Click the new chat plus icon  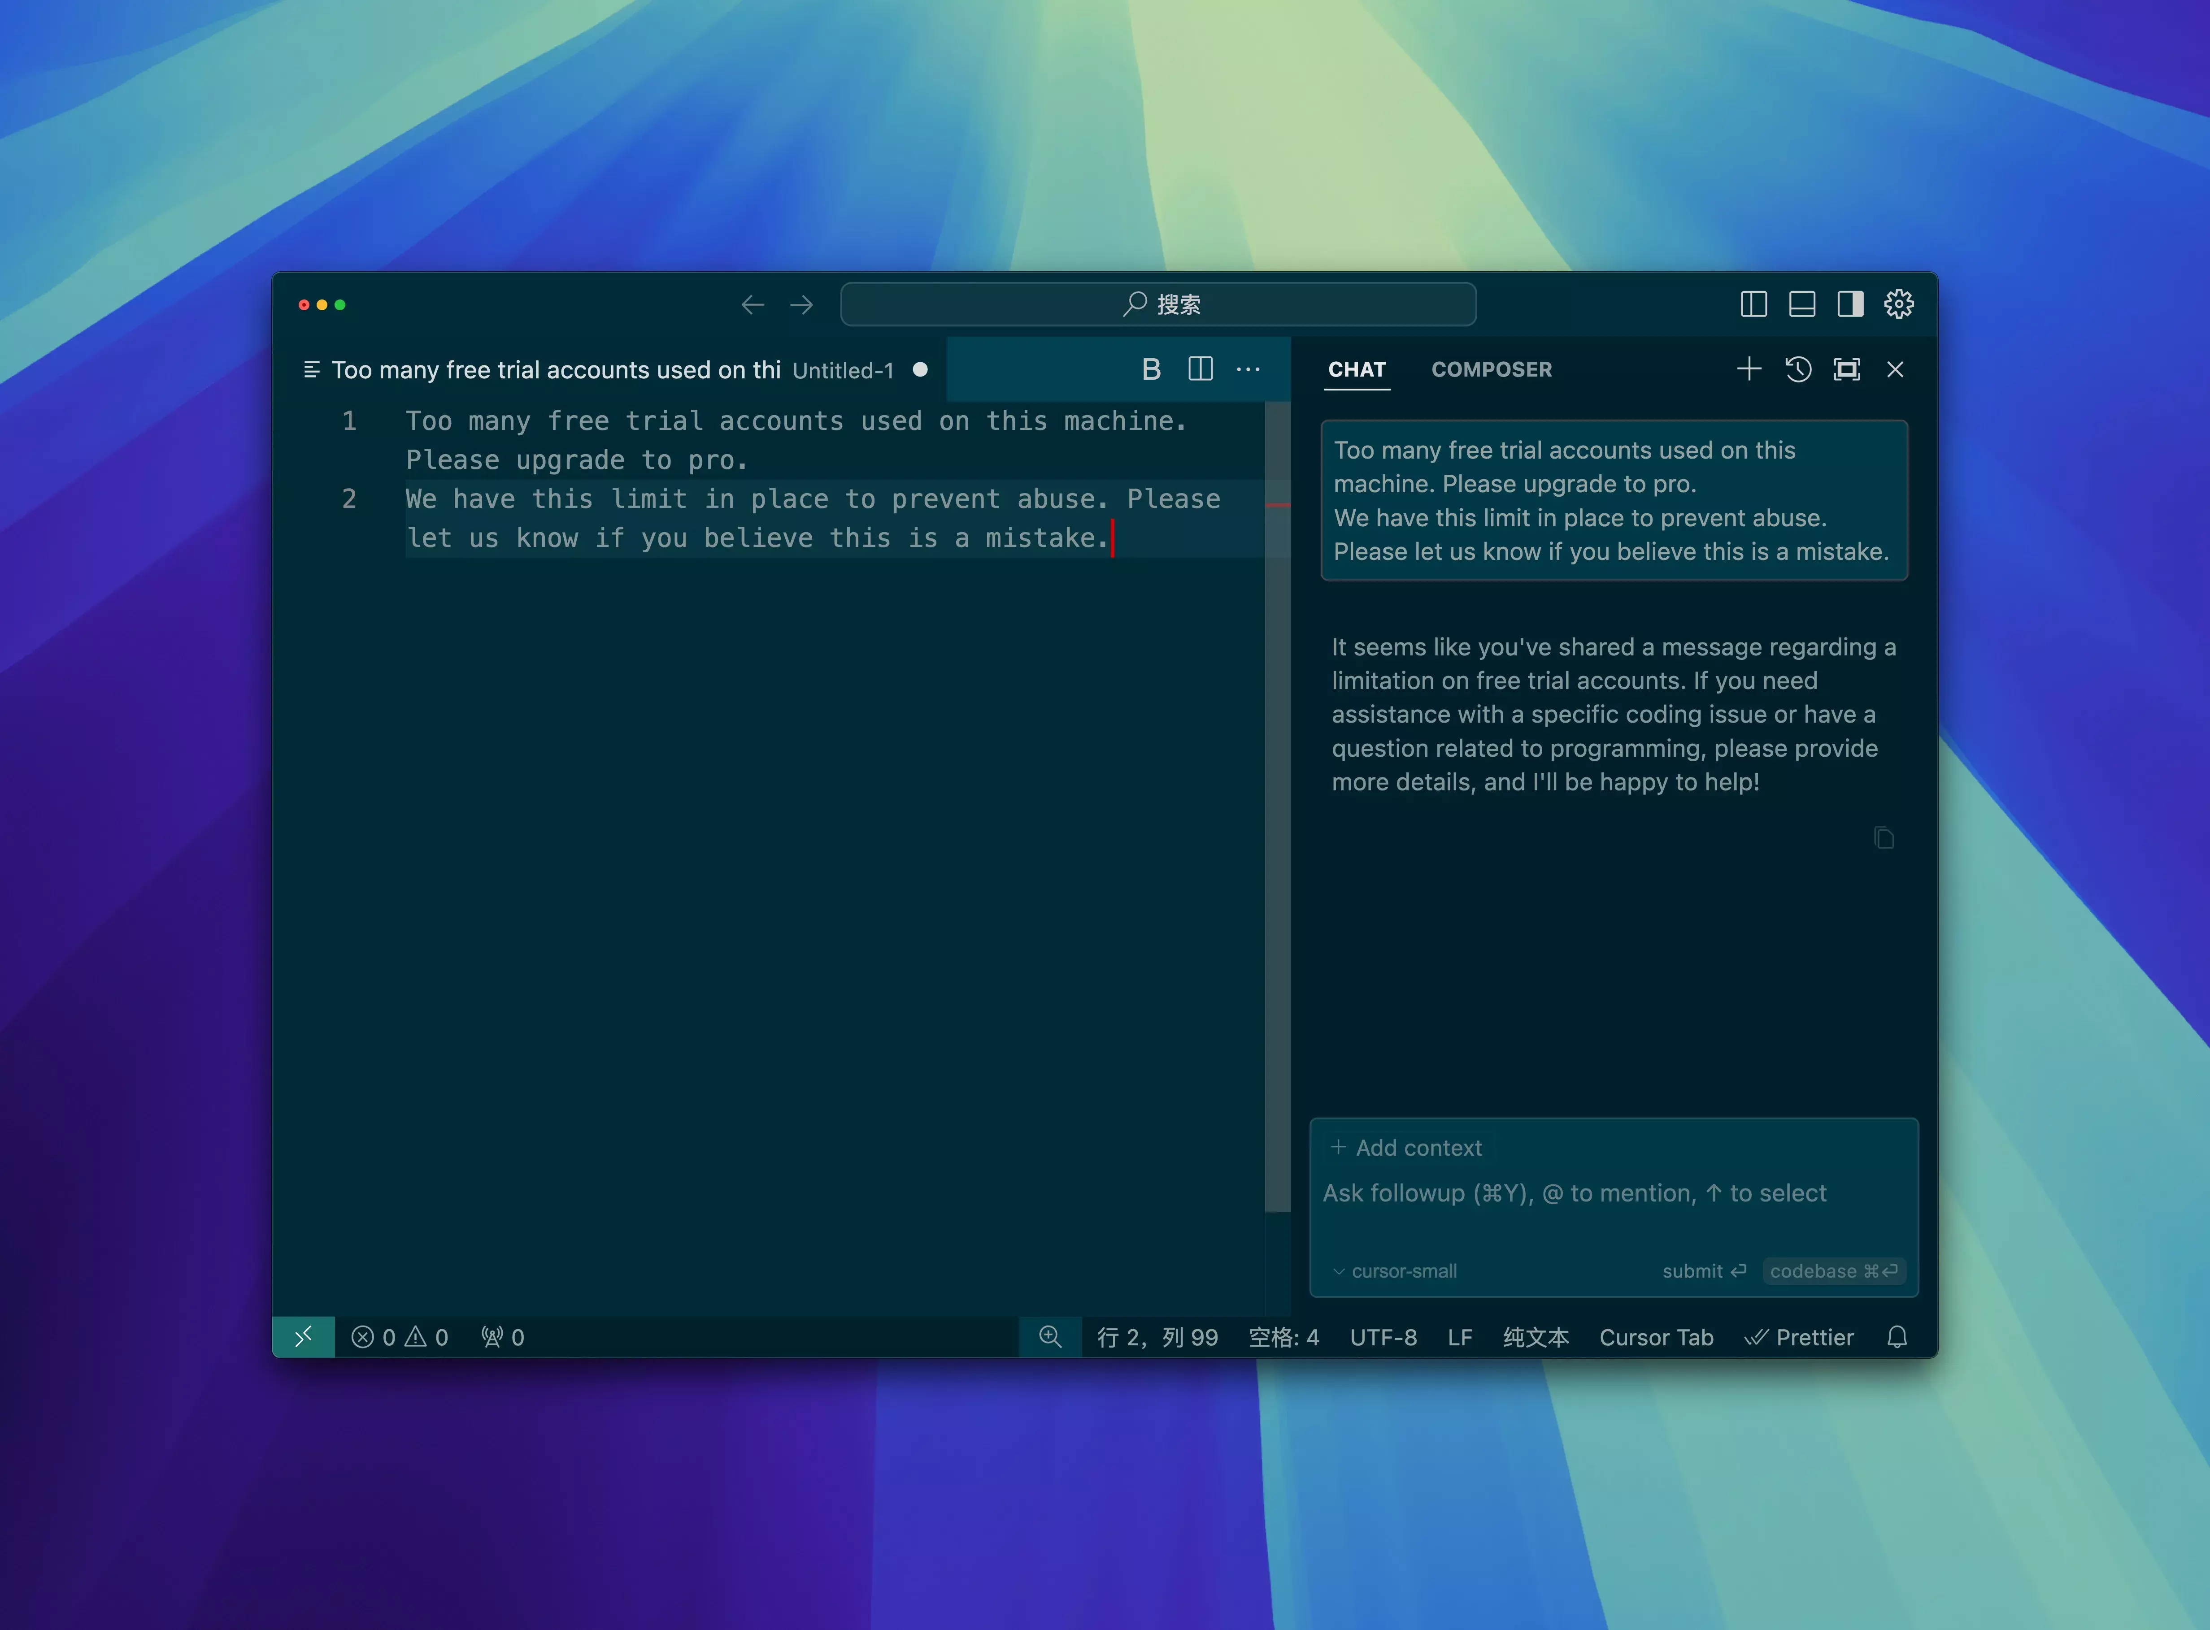pyautogui.click(x=1748, y=369)
